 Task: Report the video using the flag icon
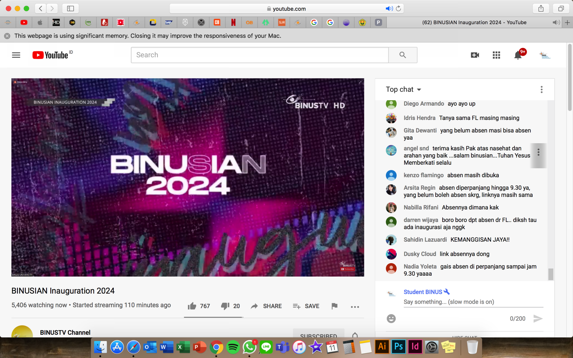pyautogui.click(x=334, y=306)
